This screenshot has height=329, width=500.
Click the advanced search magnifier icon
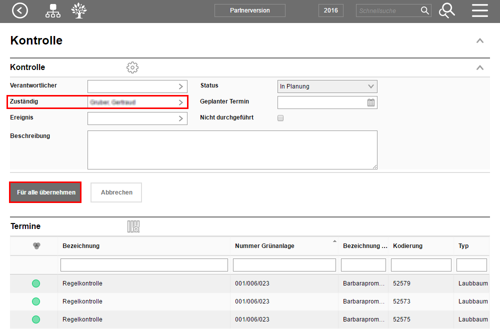pos(446,10)
